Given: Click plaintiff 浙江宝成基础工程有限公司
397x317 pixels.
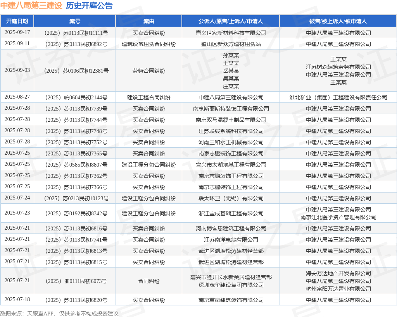Looking at the screenshot, I should 231,213.
